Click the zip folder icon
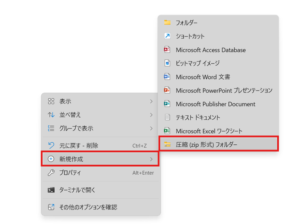287x224 pixels. [167, 144]
